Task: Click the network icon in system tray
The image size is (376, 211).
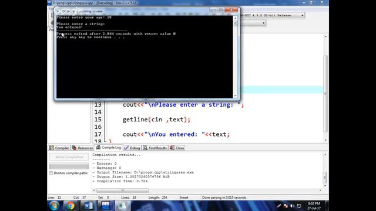Action: pyautogui.click(x=299, y=206)
